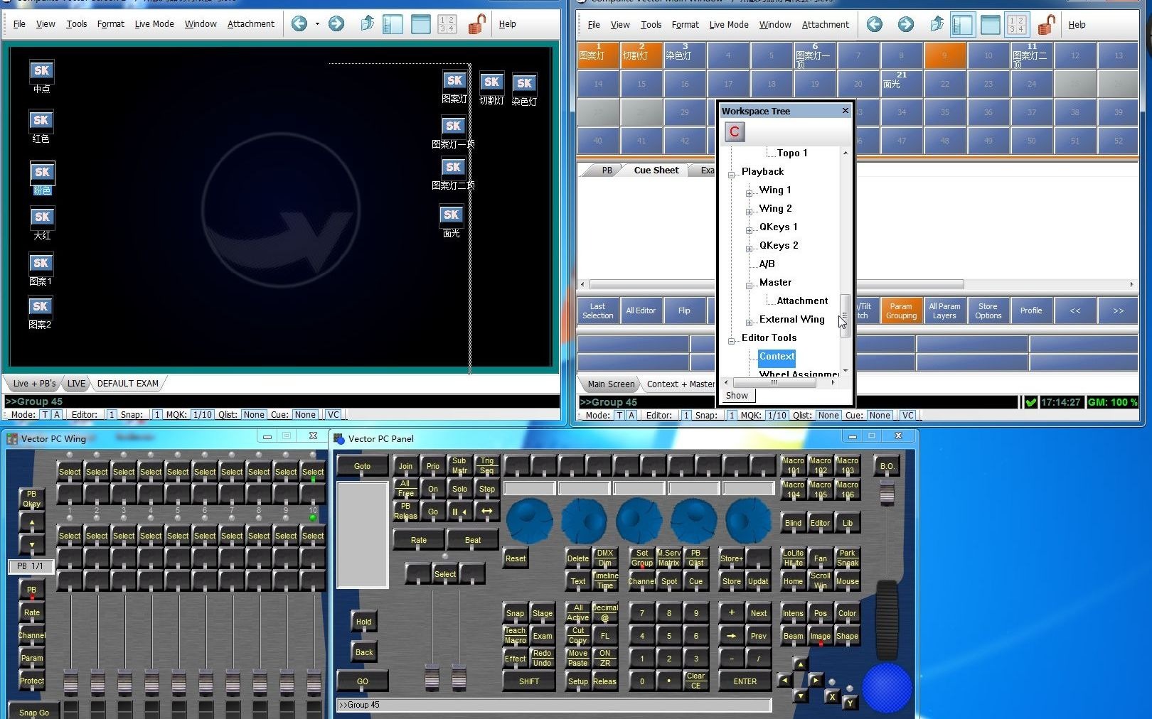Click the red C icon in Workspace Tree
This screenshot has height=719, width=1152.
[735, 131]
